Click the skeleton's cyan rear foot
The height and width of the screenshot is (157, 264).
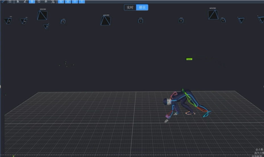(207, 114)
